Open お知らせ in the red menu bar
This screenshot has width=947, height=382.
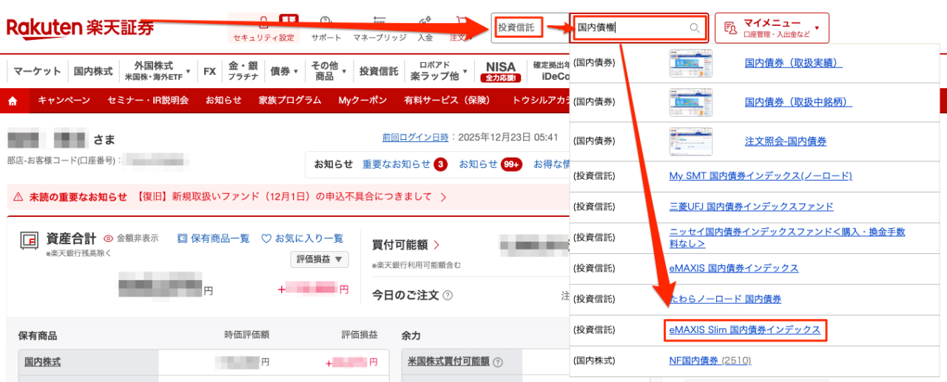click(223, 101)
